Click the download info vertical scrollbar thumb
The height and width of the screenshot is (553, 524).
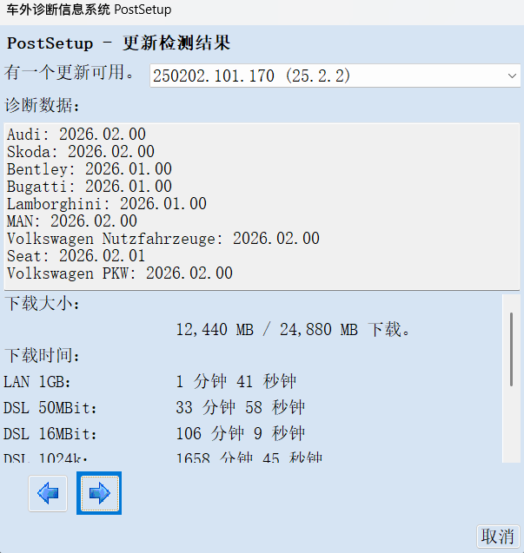coord(512,349)
